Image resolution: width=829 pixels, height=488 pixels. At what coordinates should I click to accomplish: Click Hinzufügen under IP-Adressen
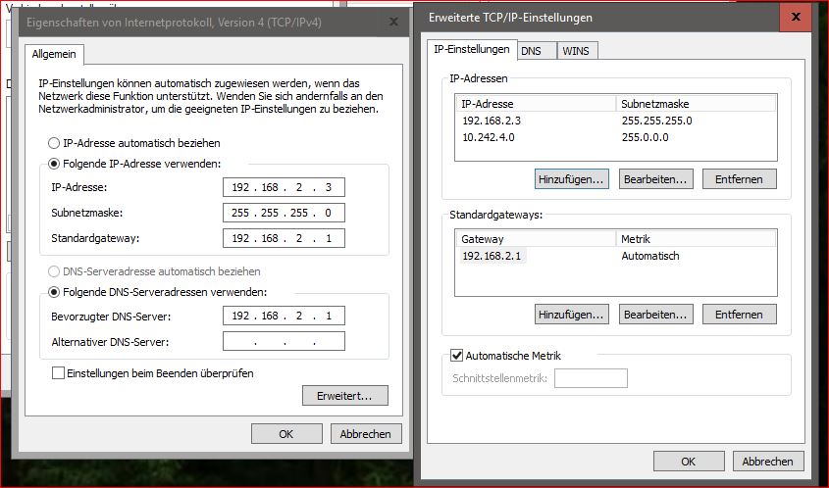[572, 179]
